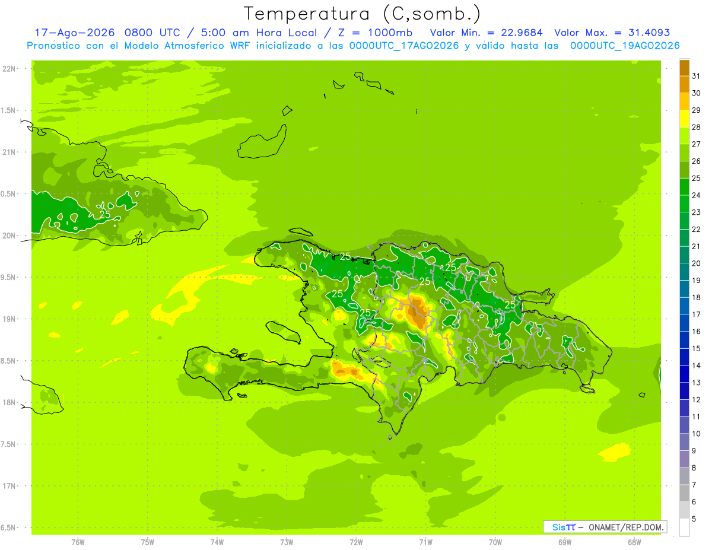Click the '68W' longitude label
The width and height of the screenshot is (712, 550).
[x=634, y=542]
